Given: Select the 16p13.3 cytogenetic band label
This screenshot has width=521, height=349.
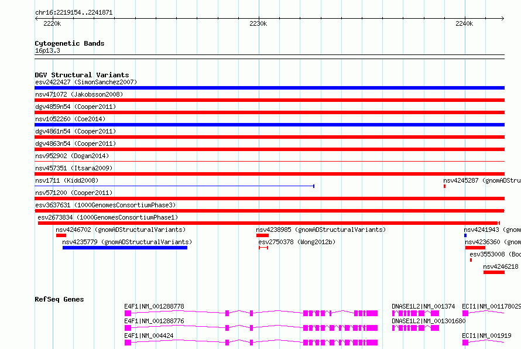Looking at the screenshot, I should [x=47, y=50].
